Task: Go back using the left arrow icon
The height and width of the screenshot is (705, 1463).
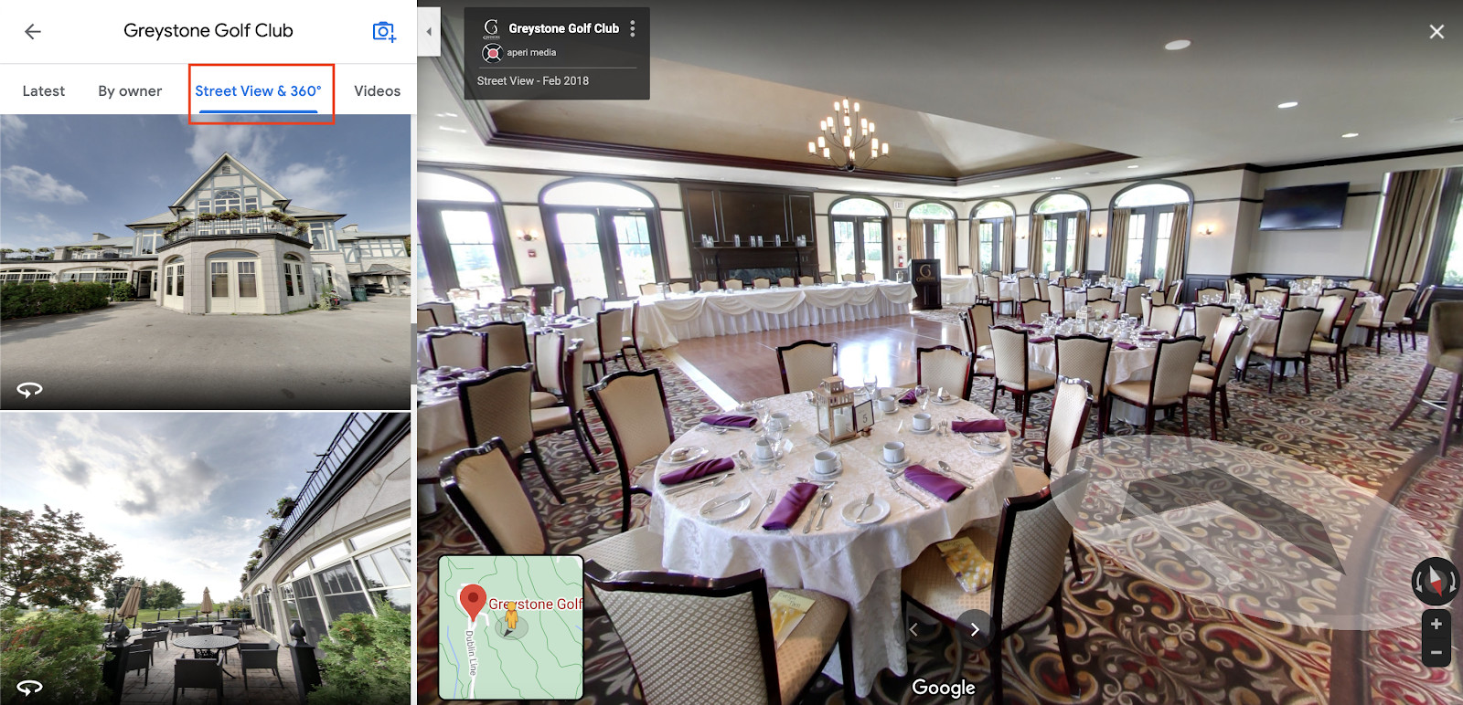Action: 33,31
